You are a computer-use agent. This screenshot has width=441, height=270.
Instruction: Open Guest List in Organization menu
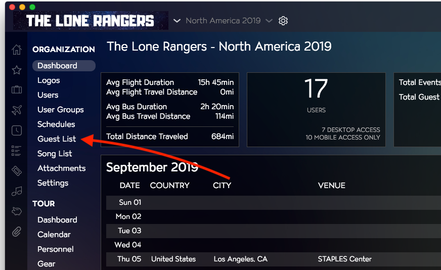[57, 139]
